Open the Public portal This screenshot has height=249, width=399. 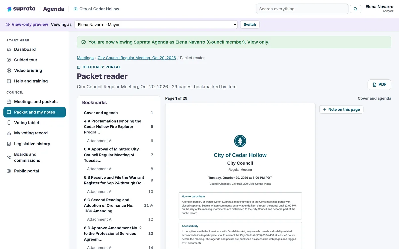pos(35,171)
